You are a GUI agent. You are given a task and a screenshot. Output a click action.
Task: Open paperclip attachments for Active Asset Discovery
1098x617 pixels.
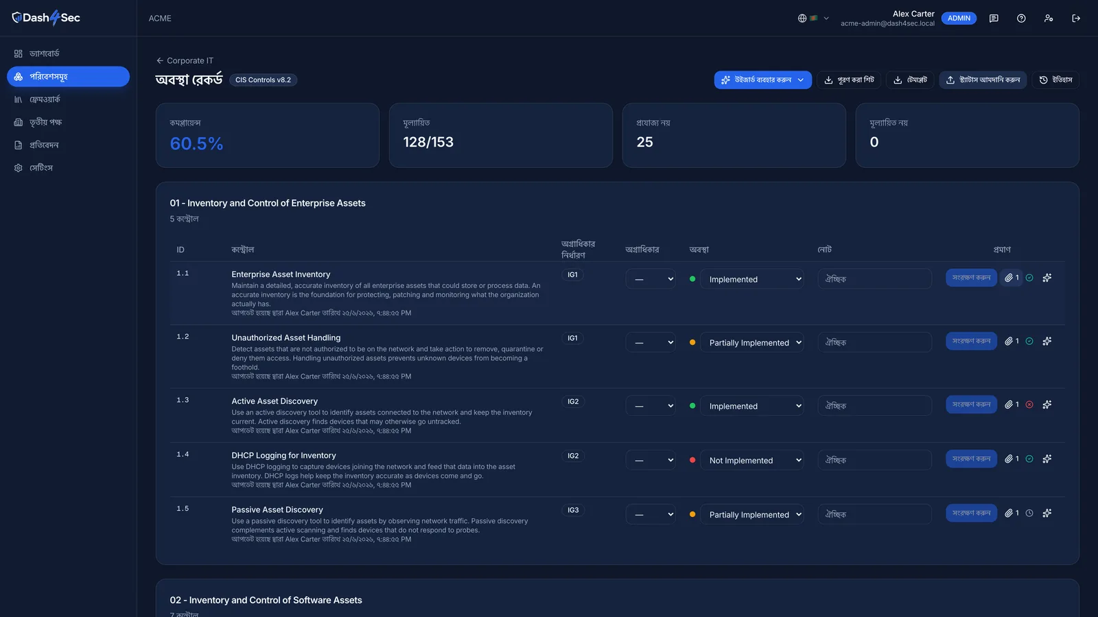pyautogui.click(x=1012, y=404)
